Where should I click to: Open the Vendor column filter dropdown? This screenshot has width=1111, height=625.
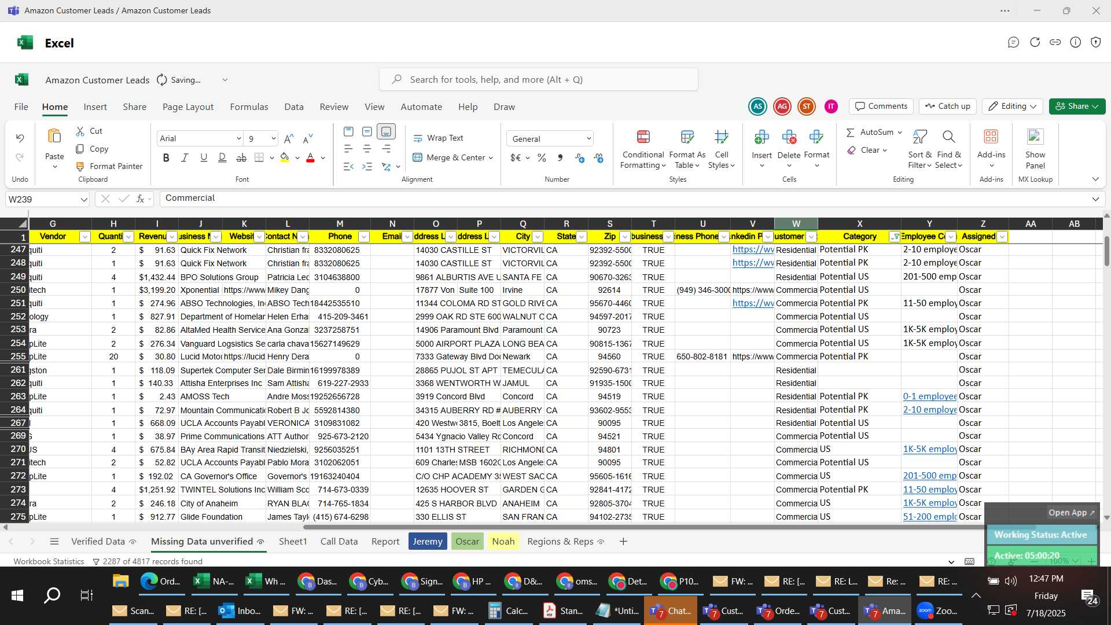tap(84, 237)
